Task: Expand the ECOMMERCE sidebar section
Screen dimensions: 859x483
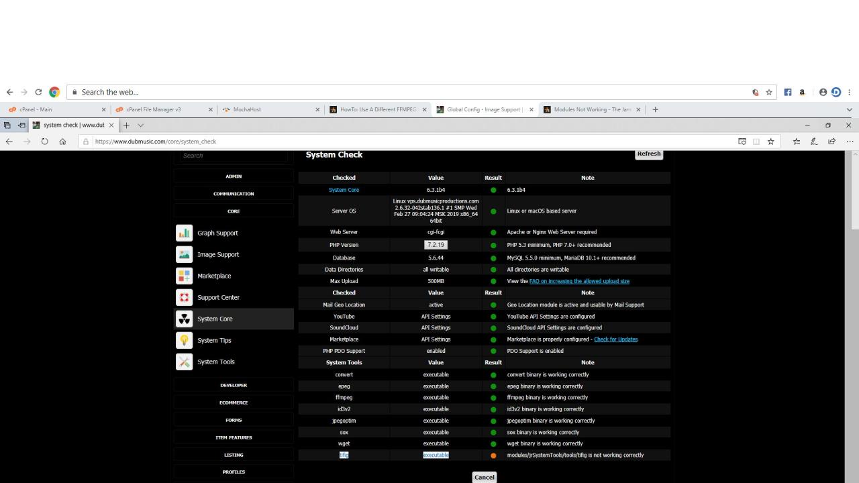Action: [234, 402]
